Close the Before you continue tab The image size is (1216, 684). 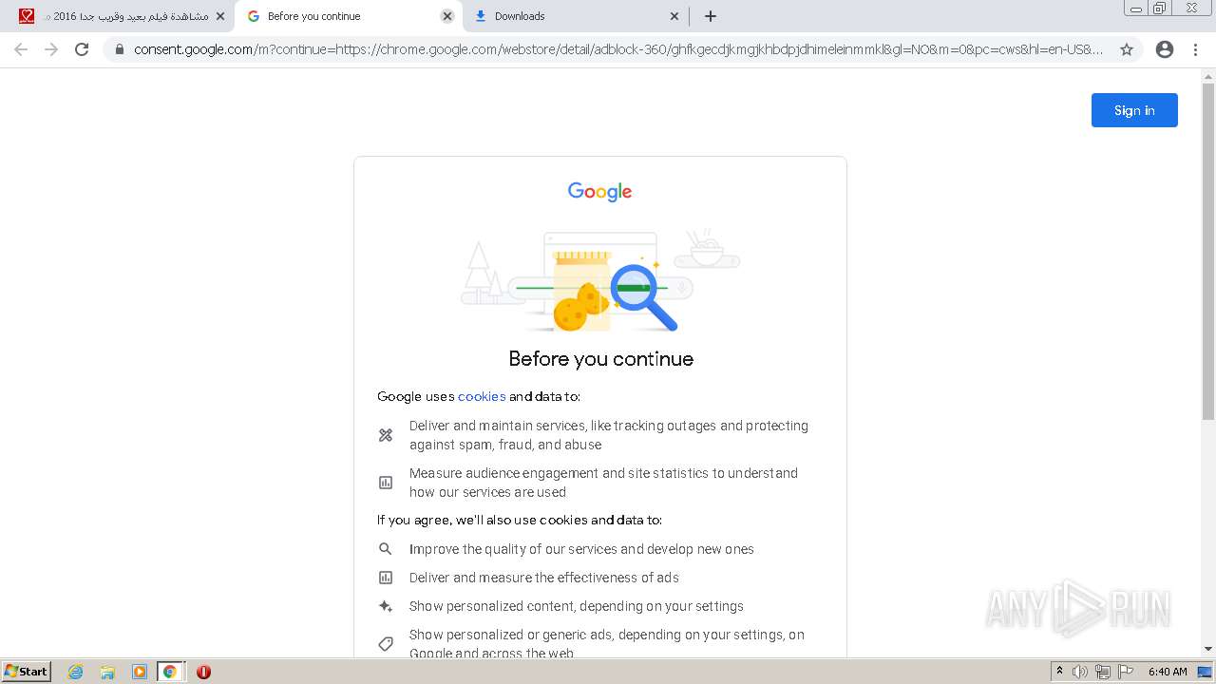coord(447,16)
